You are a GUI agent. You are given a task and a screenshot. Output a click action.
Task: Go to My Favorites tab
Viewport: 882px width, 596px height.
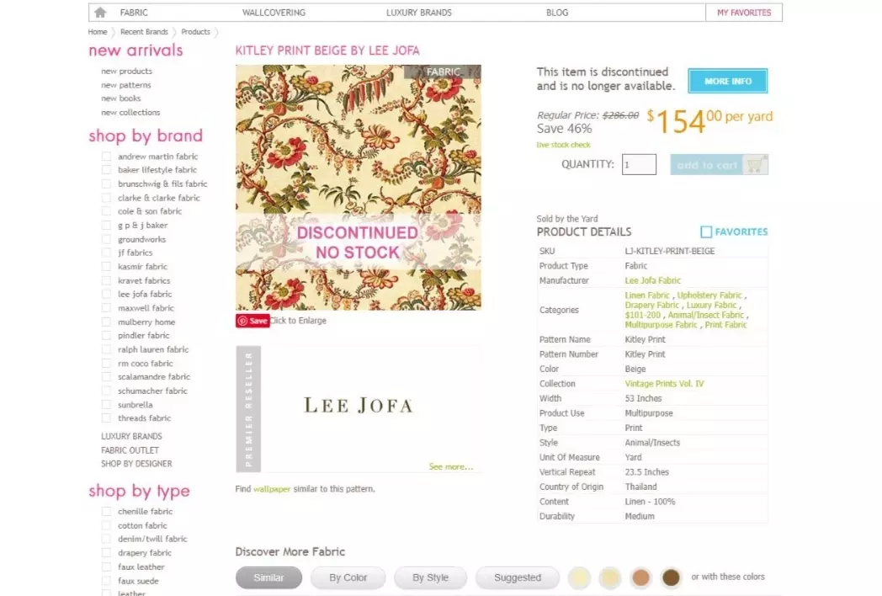point(744,13)
